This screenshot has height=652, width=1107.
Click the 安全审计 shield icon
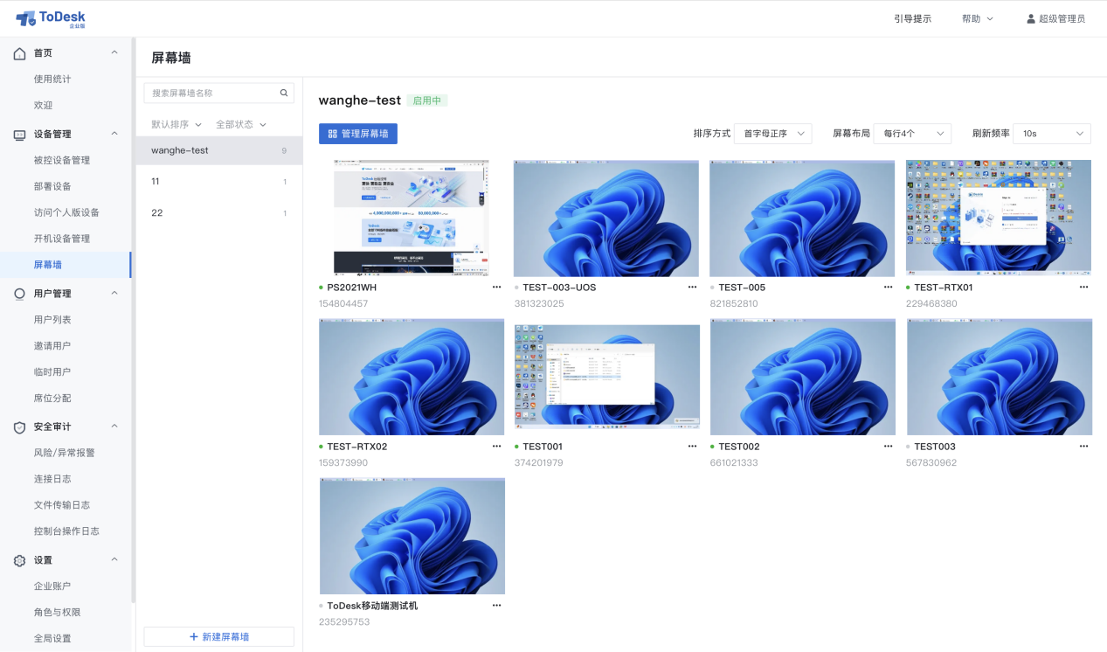[x=19, y=427]
